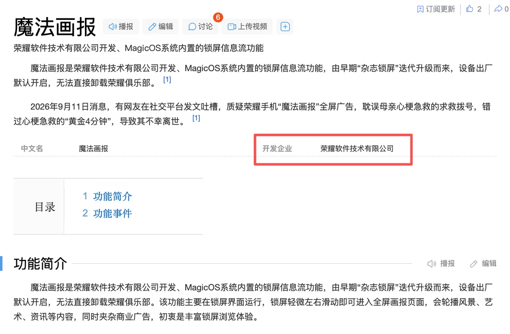Click the 目录 heading box
The image size is (510, 334).
pos(39,207)
